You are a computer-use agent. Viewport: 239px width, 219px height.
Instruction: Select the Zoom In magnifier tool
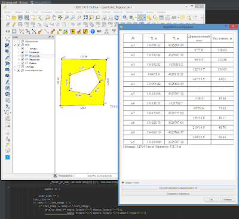click(x=66, y=17)
